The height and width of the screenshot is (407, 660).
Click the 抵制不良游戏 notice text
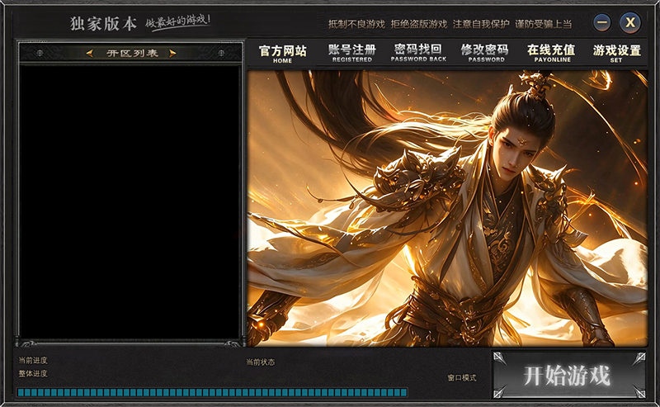click(x=356, y=24)
